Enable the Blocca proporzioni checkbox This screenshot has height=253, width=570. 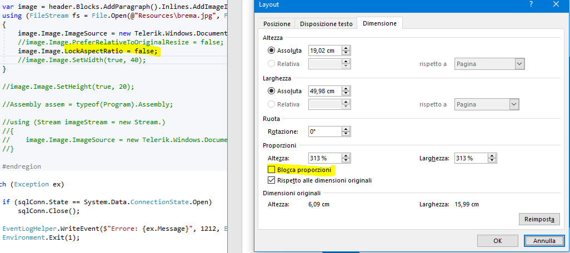pos(271,170)
